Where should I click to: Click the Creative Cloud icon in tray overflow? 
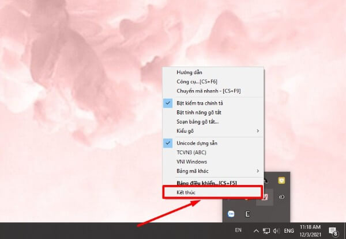(x=282, y=197)
